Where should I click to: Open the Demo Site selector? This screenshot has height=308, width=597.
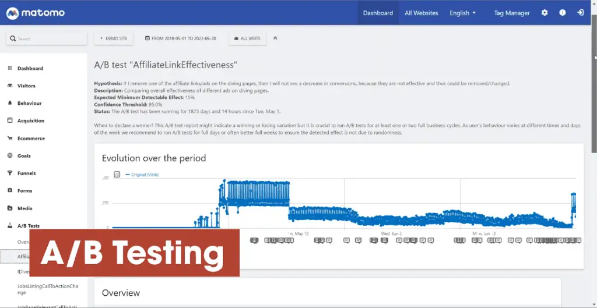tap(114, 38)
